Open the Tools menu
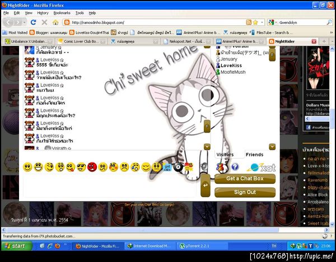 tap(80, 13)
